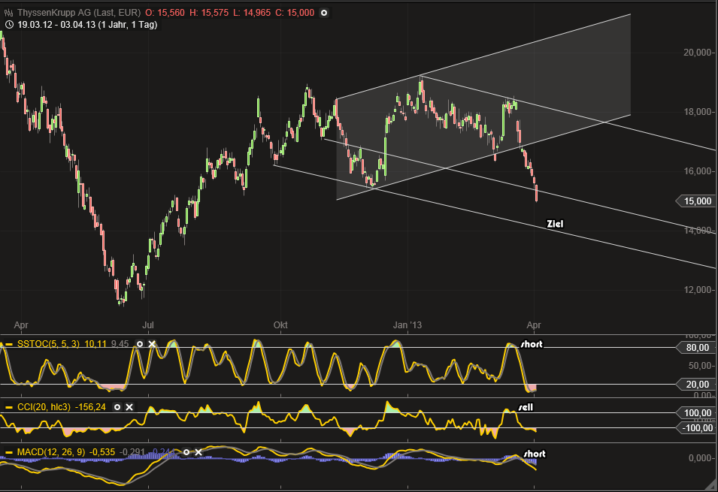Remove the SSTOC indicator with X
The width and height of the screenshot is (718, 492).
152,344
